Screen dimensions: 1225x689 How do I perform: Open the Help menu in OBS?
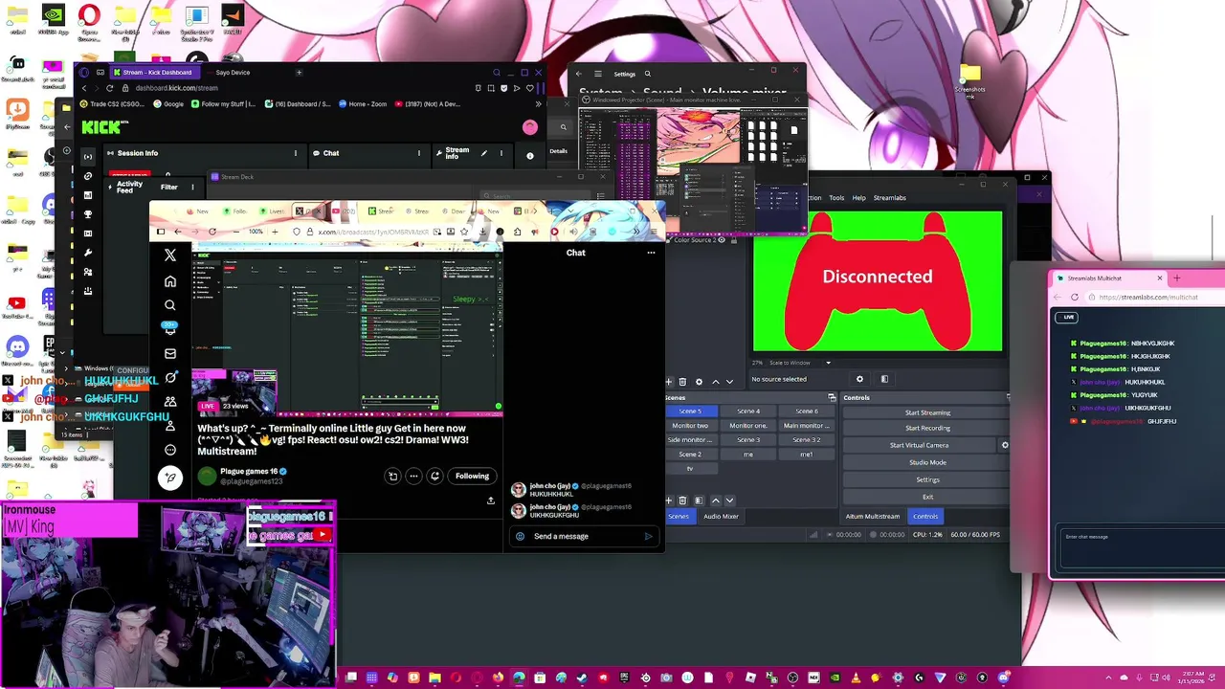[858, 198]
